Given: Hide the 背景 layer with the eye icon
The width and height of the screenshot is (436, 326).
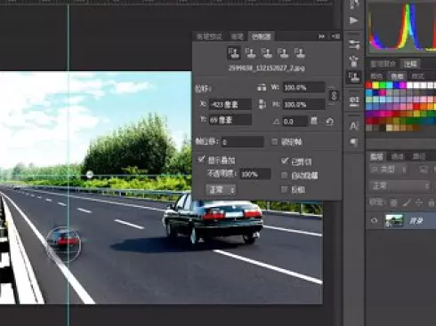Looking at the screenshot, I should coord(375,220).
